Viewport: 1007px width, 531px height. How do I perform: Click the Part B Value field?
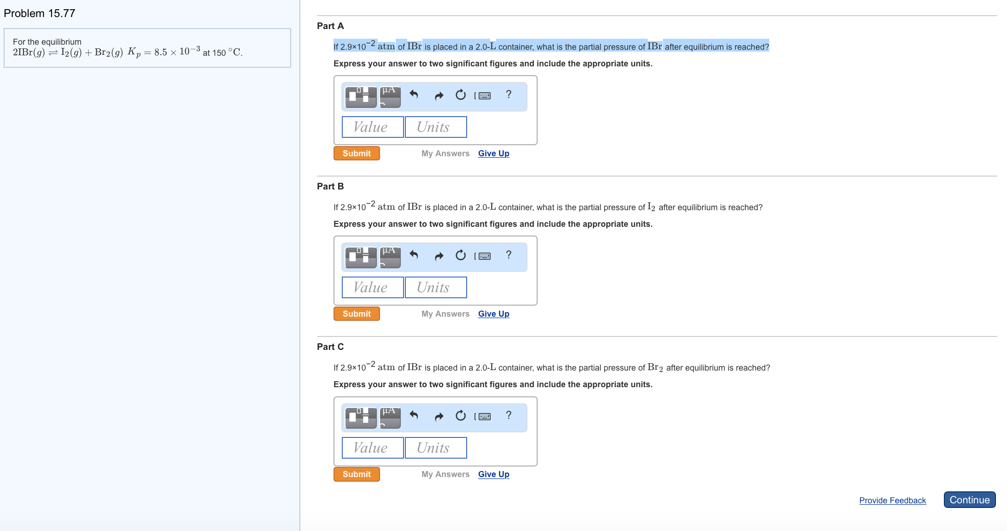(x=373, y=287)
